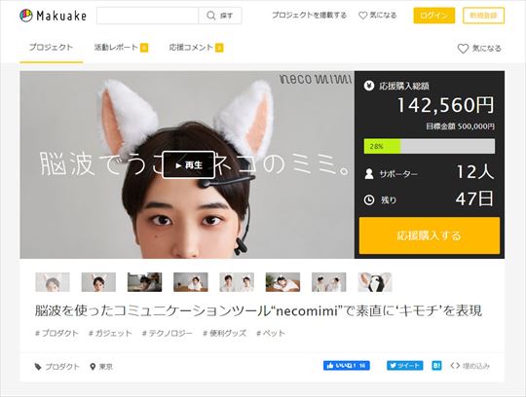Click the #テクノロジー hashtag

(168, 334)
